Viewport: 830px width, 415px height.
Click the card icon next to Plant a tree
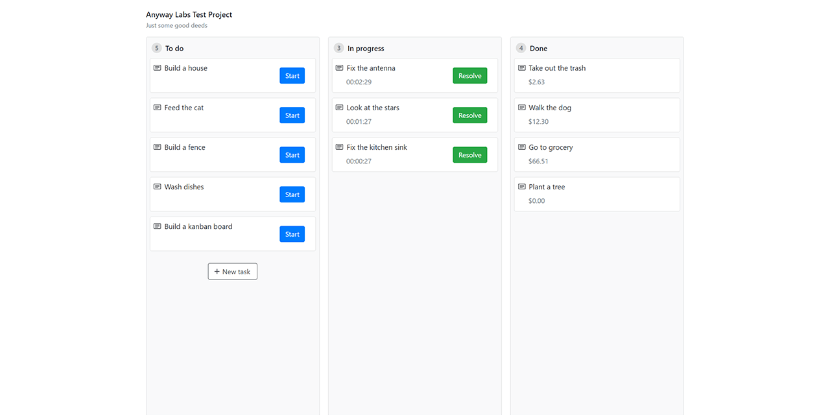coord(521,187)
